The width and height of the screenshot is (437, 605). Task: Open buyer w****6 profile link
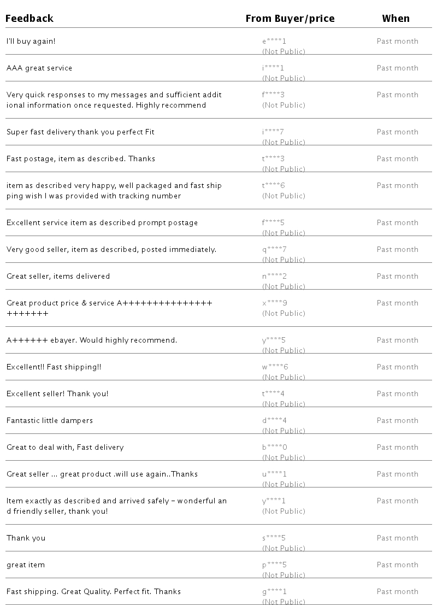pos(275,367)
